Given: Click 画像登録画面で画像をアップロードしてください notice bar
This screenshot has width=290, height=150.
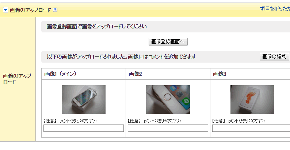Looking at the screenshot, I should click(x=165, y=27).
